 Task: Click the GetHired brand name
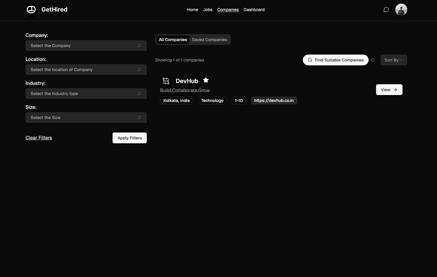(54, 10)
